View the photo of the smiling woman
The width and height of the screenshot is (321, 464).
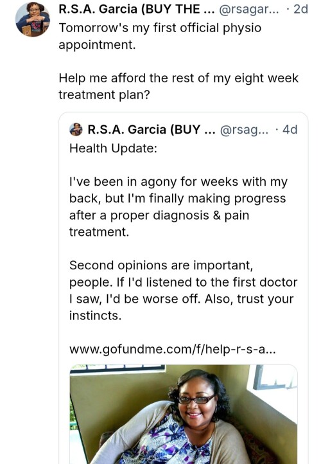tap(184, 415)
